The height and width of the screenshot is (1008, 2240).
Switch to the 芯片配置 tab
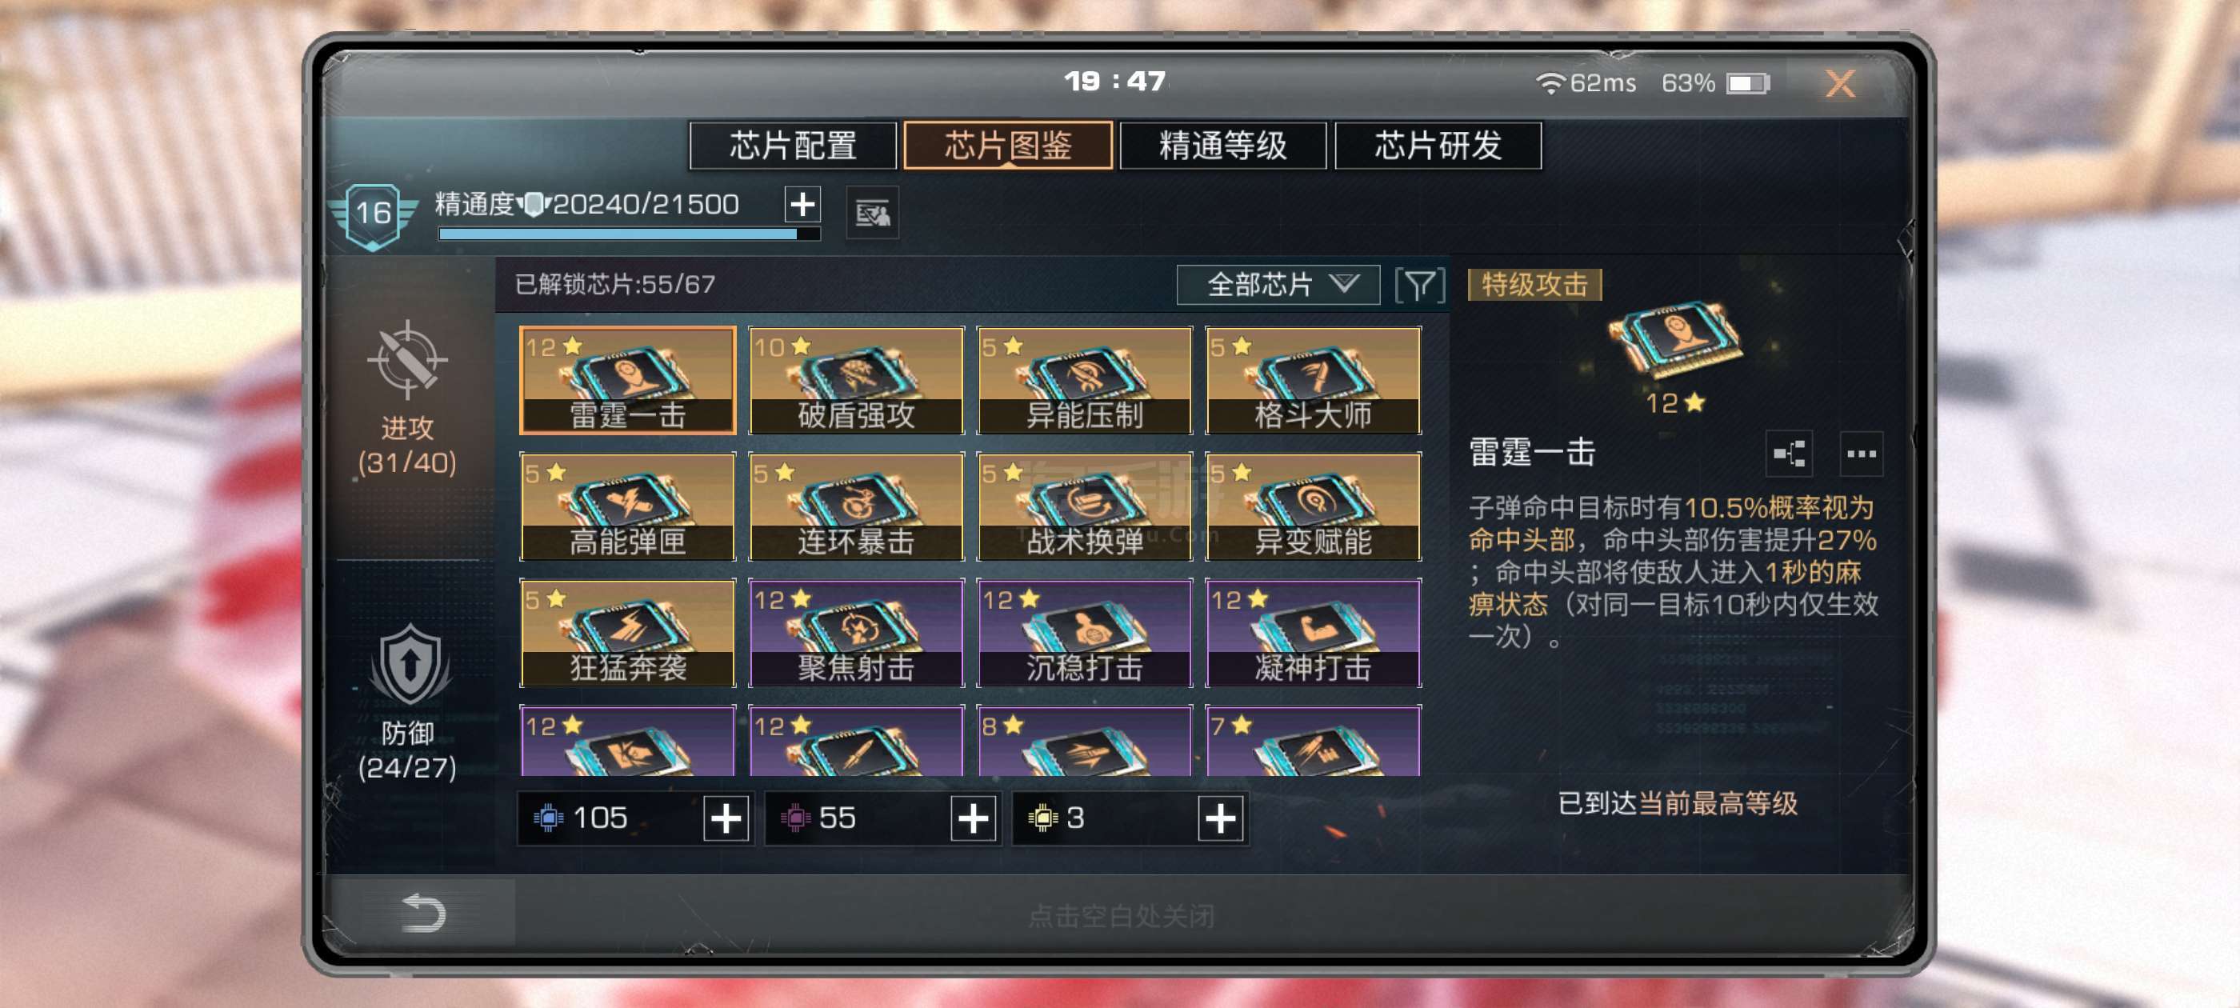(792, 146)
